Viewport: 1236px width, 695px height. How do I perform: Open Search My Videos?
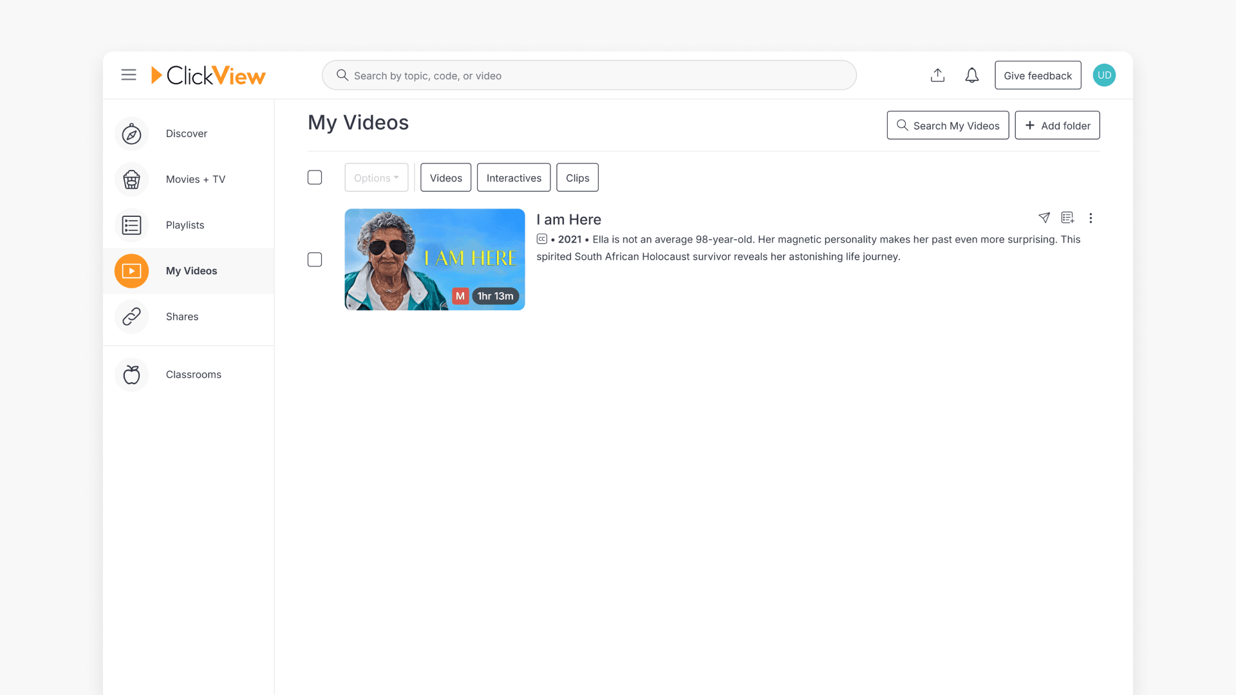click(948, 125)
